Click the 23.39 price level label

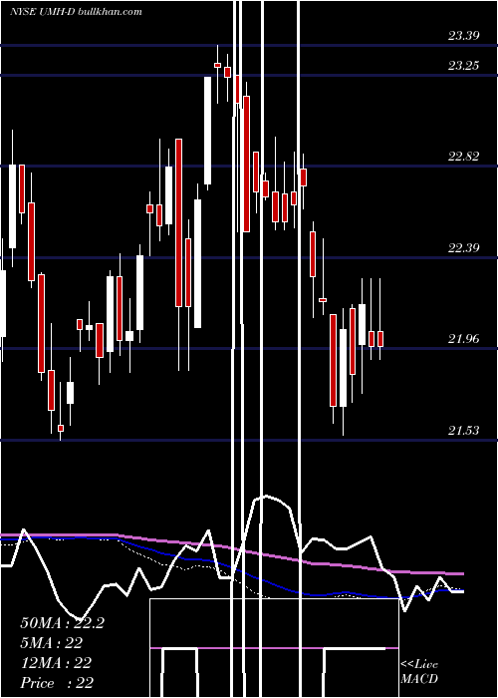[x=464, y=36]
